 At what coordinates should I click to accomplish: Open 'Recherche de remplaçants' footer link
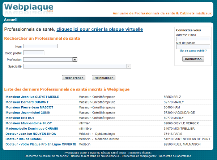pyautogui.click(x=139, y=156)
